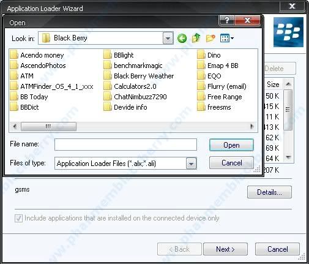Select the Black Berry Weather folder
This screenshot has height=264, width=309.
point(139,76)
